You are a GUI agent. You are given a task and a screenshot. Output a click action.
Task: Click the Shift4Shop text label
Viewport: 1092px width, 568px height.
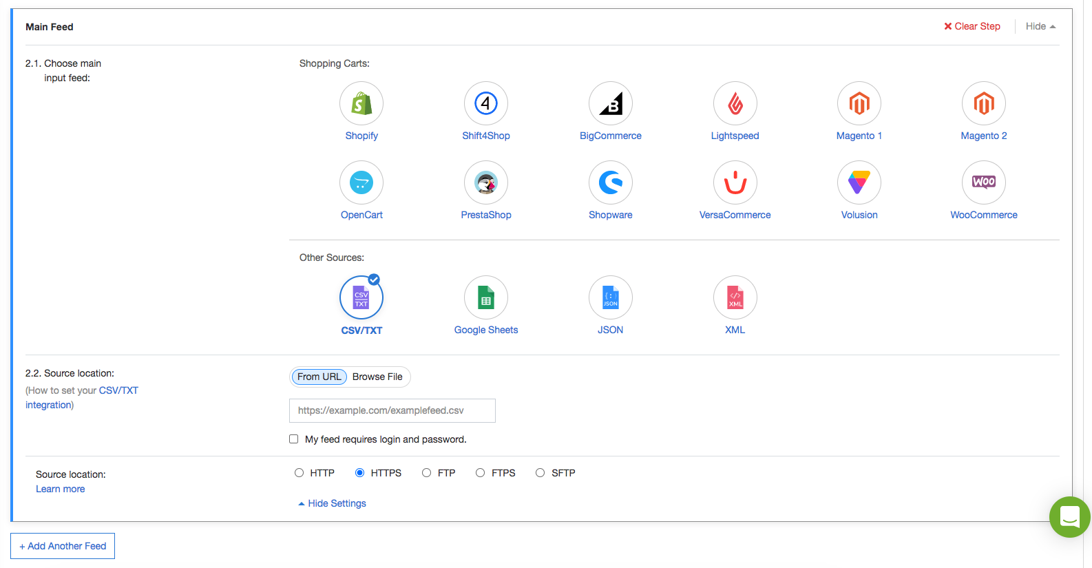(486, 136)
